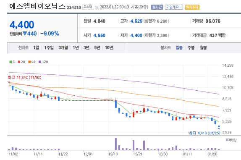Click the 투자주의 warning badge
The image size is (241, 160).
coord(192,7)
